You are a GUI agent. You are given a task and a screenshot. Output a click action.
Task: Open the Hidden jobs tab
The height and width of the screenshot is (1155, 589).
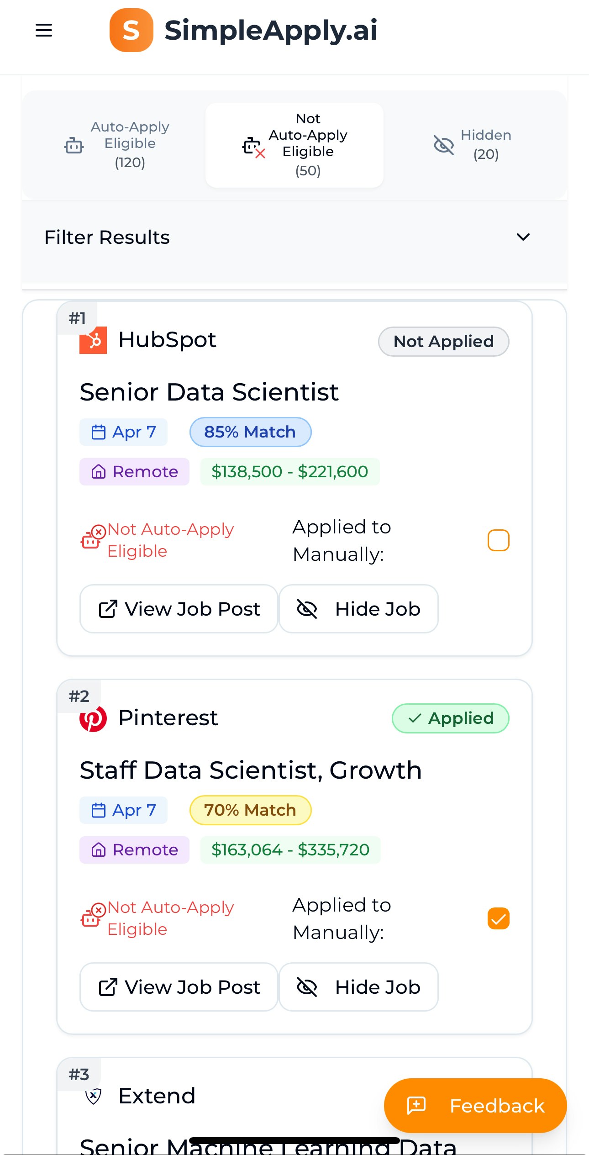[473, 145]
